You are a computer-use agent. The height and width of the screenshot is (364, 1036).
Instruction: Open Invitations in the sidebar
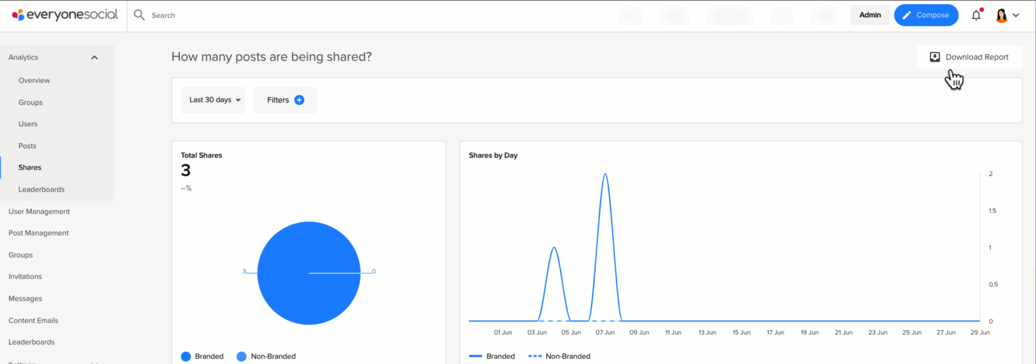tap(25, 276)
